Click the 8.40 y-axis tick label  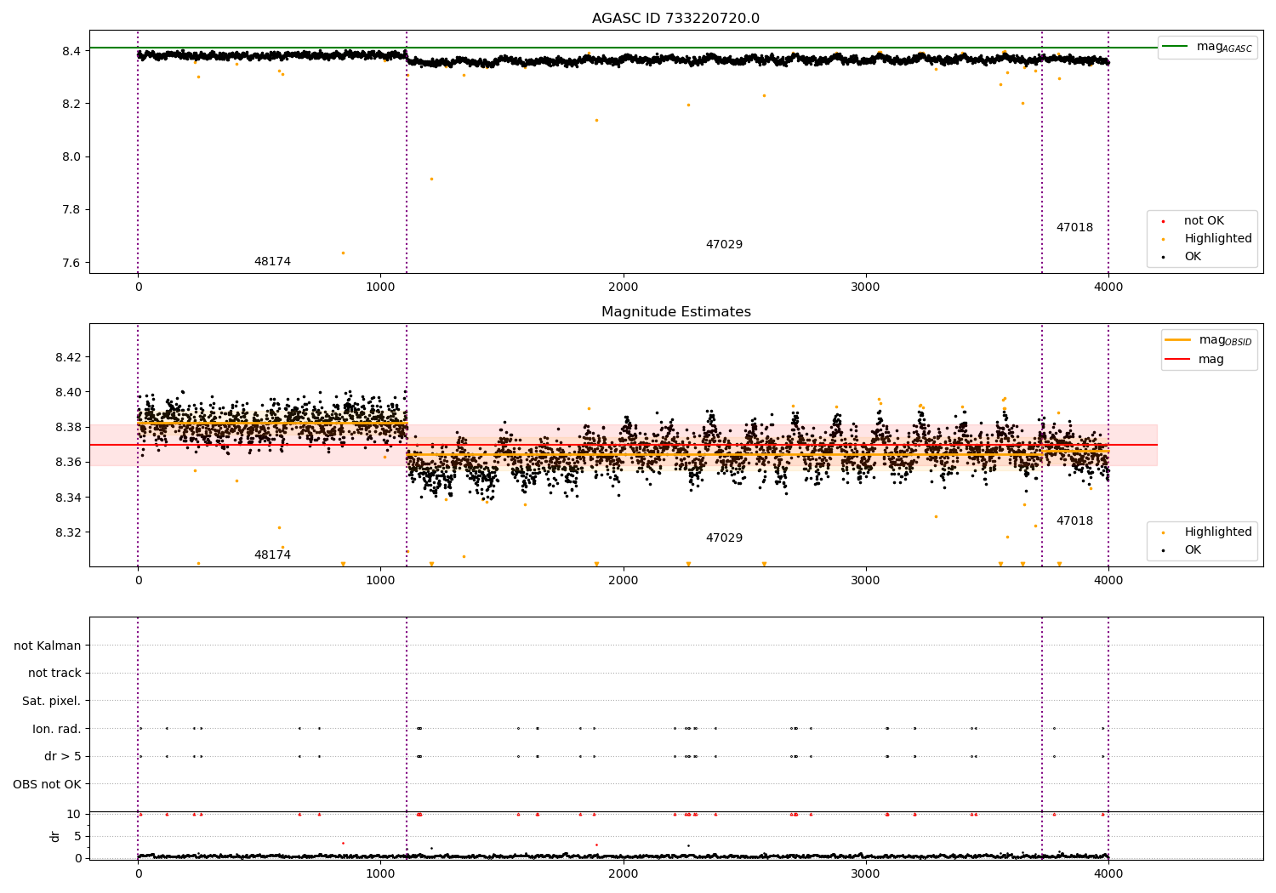(68, 392)
